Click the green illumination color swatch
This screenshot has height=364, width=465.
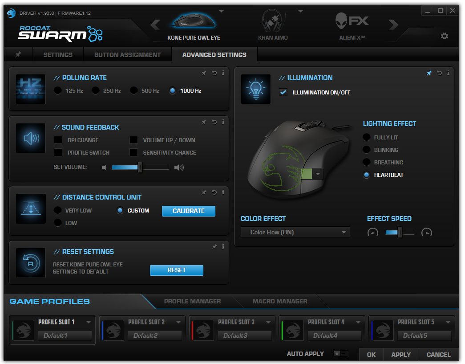tap(307, 174)
